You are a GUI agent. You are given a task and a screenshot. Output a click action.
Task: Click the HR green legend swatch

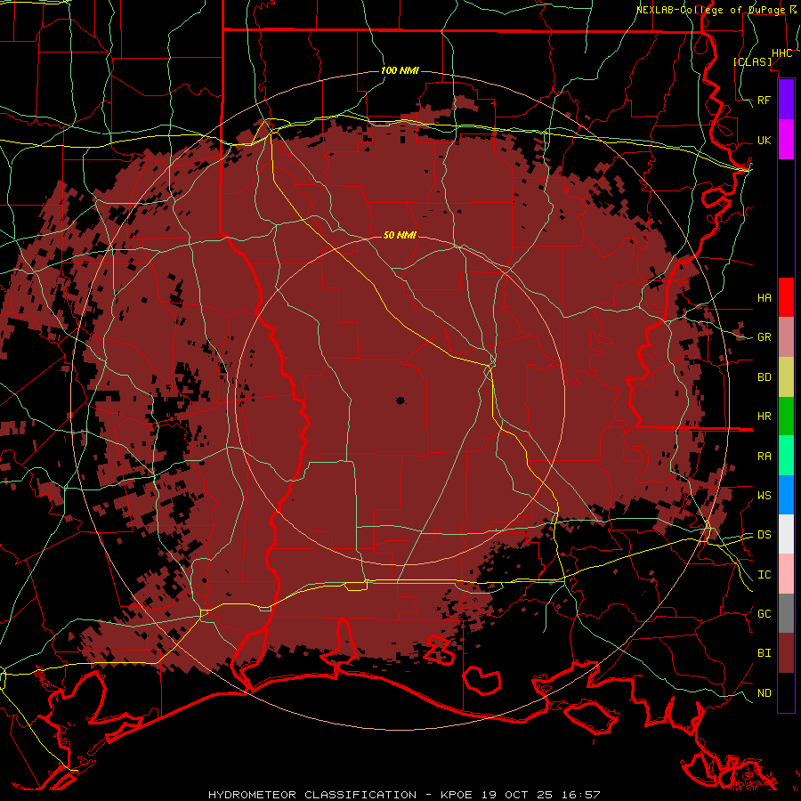[x=786, y=416]
